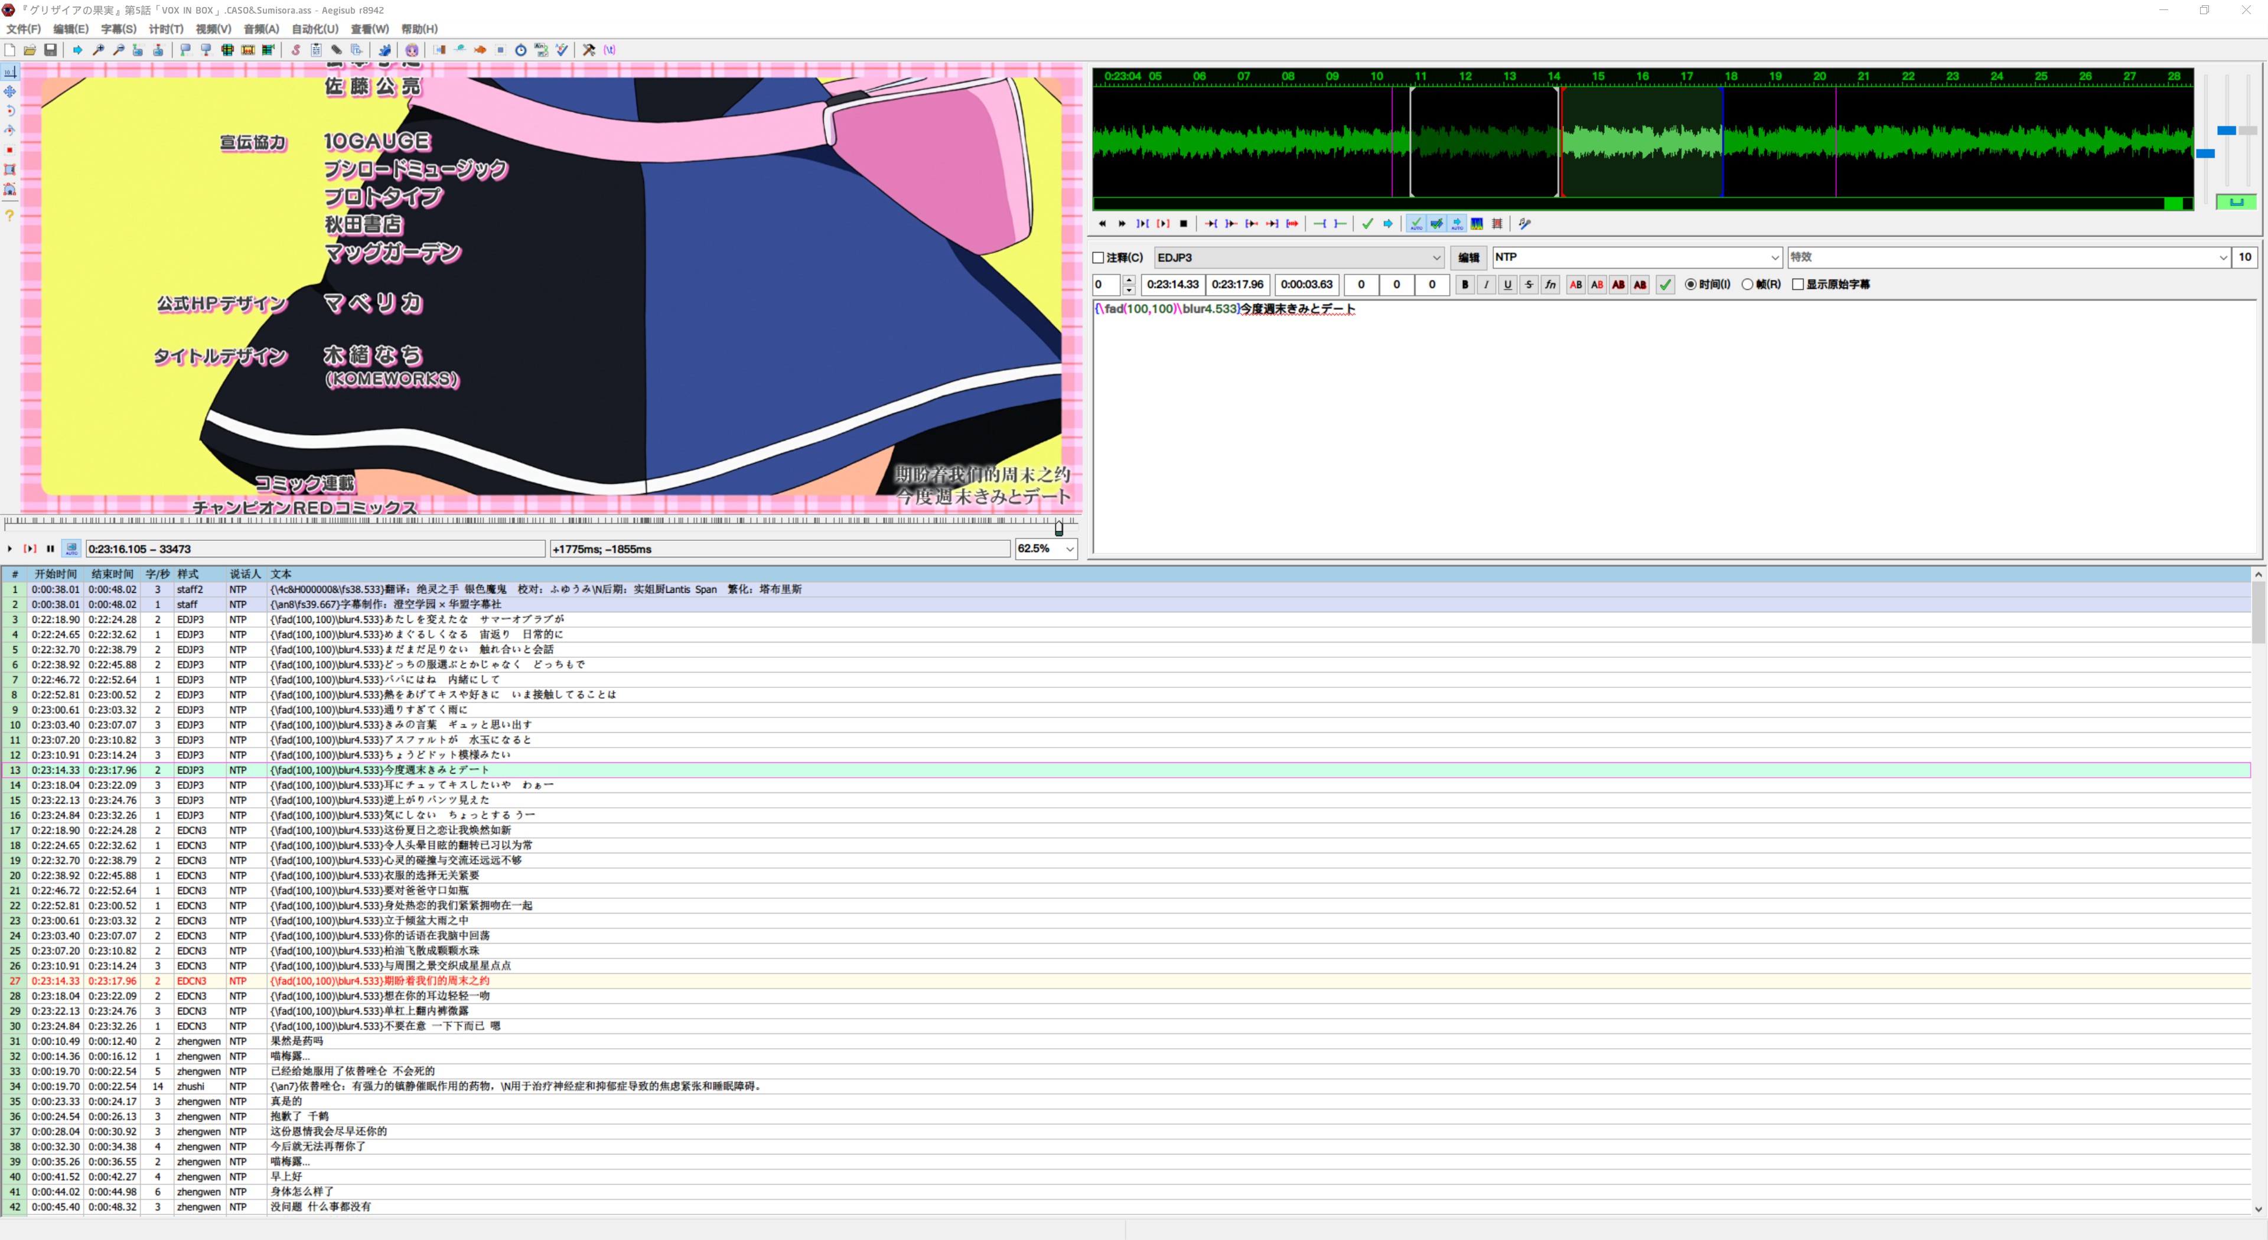Increase layer number with up stepper
2268x1240 pixels.
[1129, 280]
